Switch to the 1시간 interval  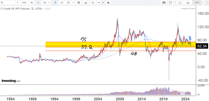pos(24,3)
